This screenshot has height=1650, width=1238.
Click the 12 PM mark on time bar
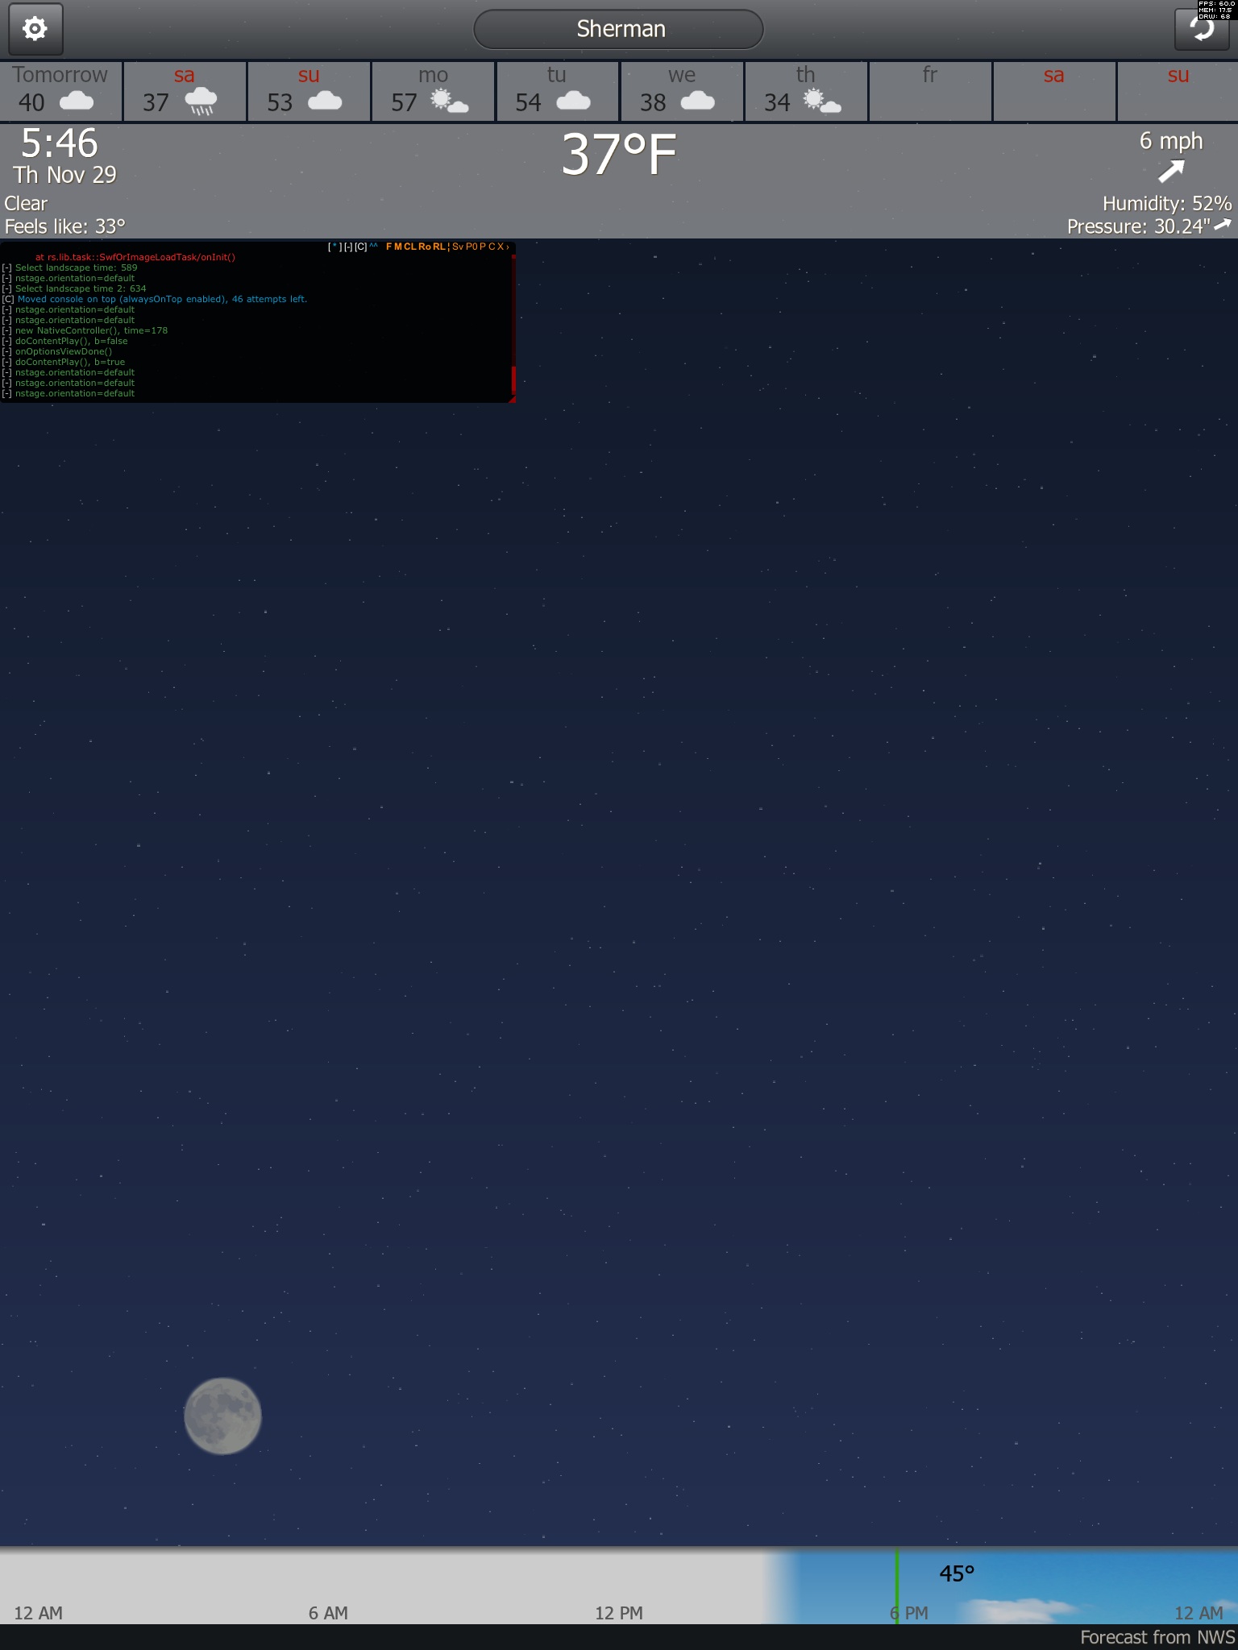click(x=618, y=1612)
